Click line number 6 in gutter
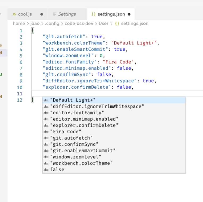Viewport: 203px width, 202px height. [21, 62]
